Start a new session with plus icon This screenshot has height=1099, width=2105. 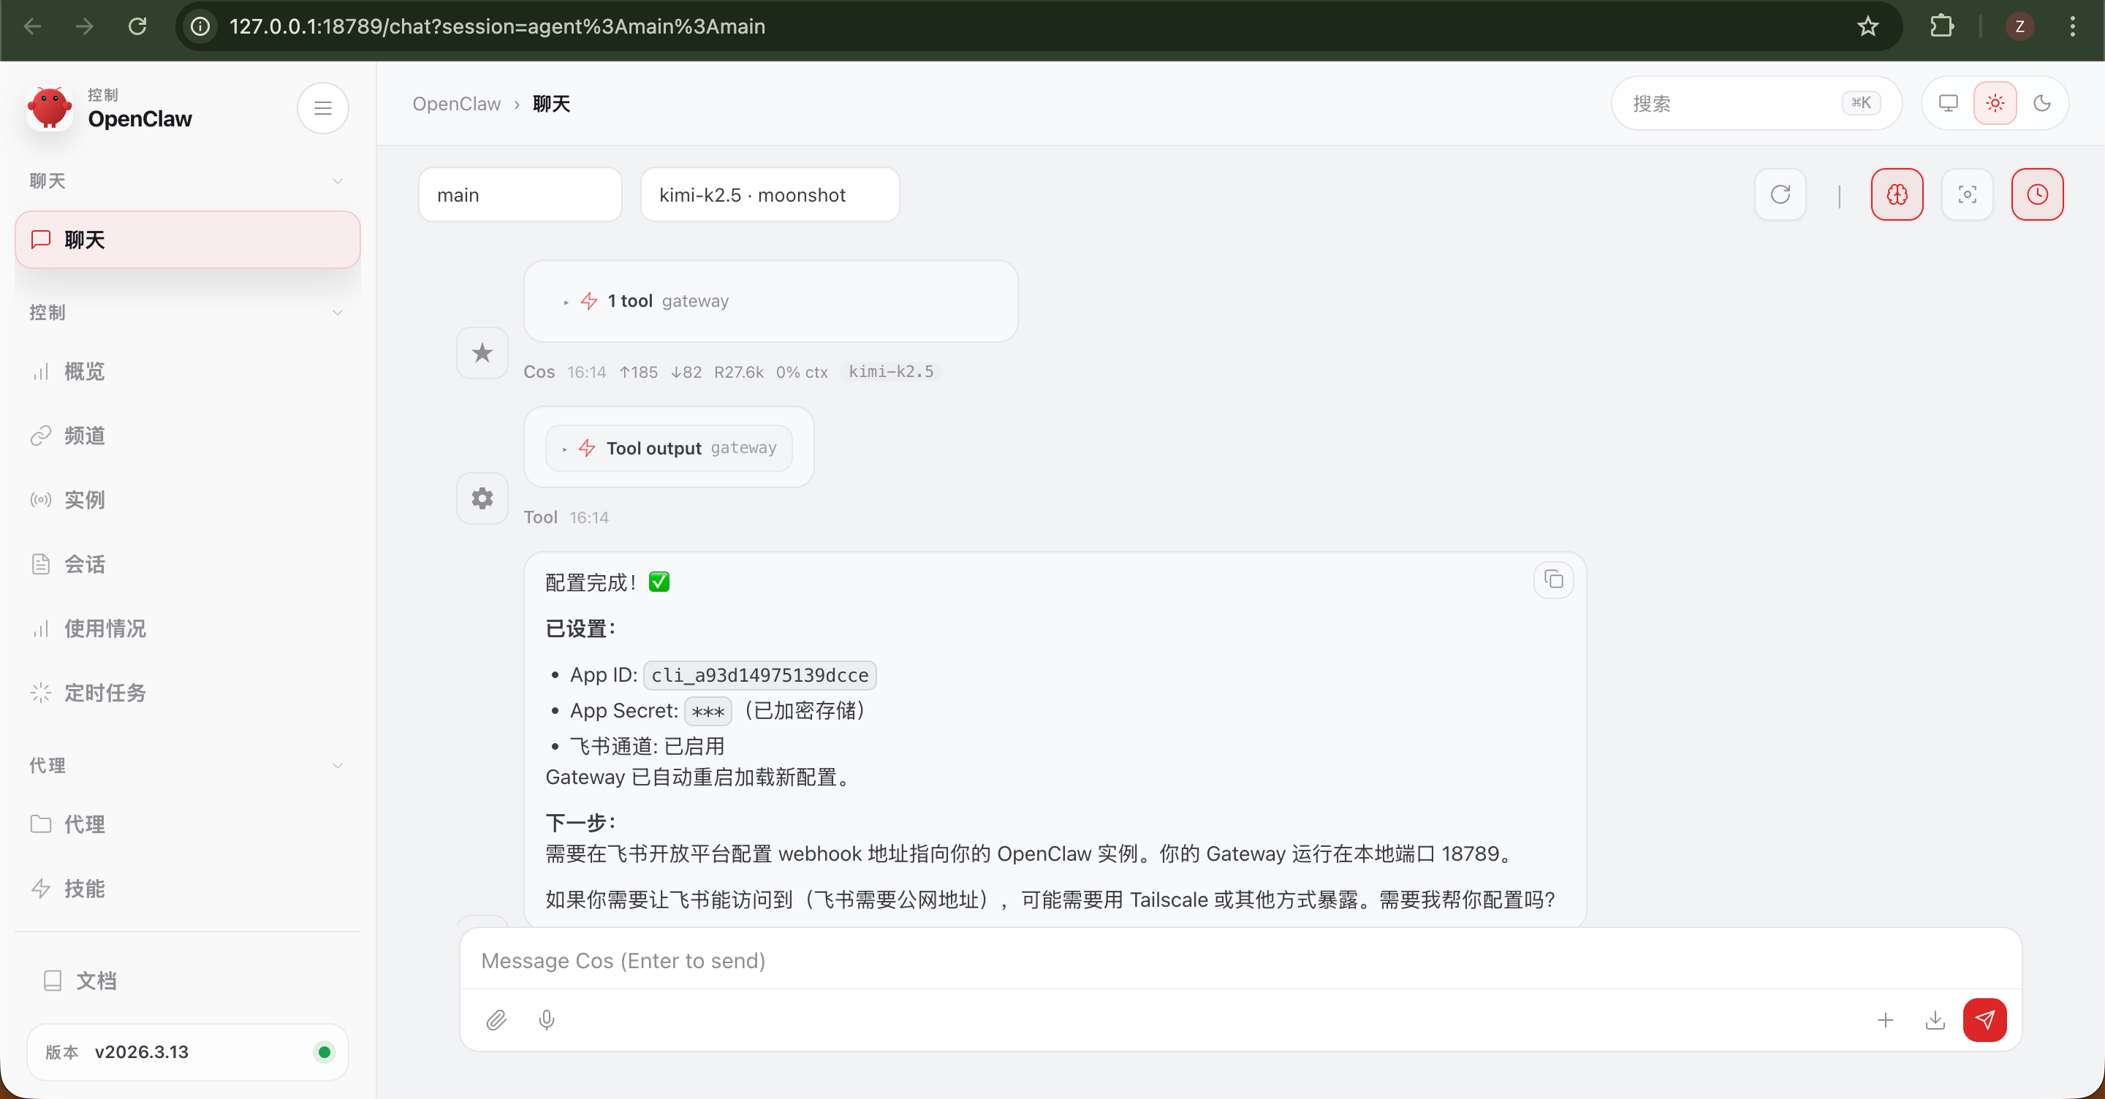point(1885,1020)
